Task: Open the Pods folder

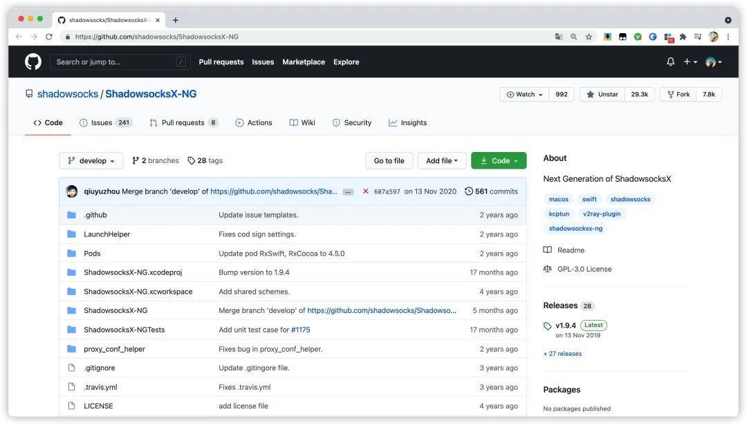Action: coord(92,253)
